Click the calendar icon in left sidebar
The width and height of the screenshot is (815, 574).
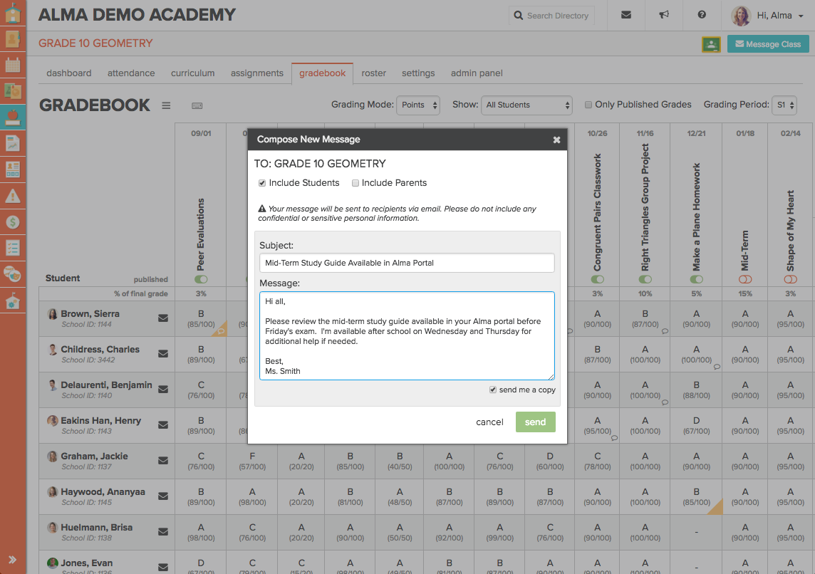13,64
